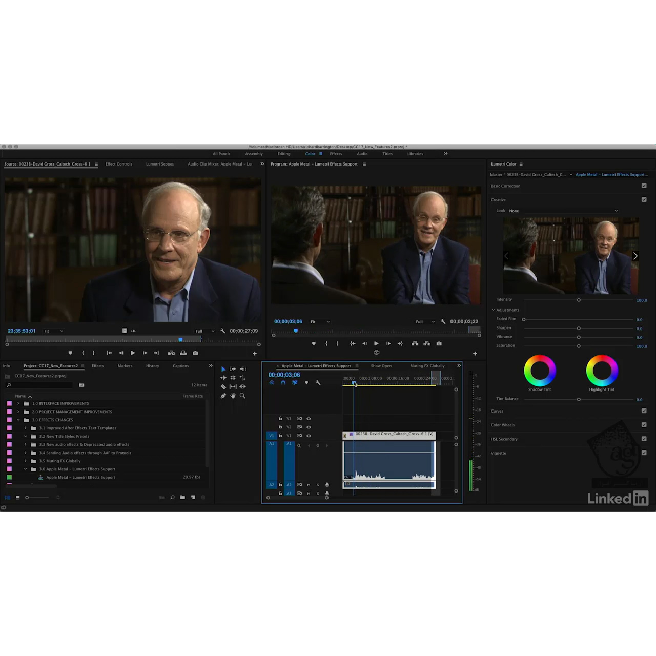This screenshot has width=656, height=656.
Task: Open Source monitor settings wrench
Action: [x=222, y=331]
